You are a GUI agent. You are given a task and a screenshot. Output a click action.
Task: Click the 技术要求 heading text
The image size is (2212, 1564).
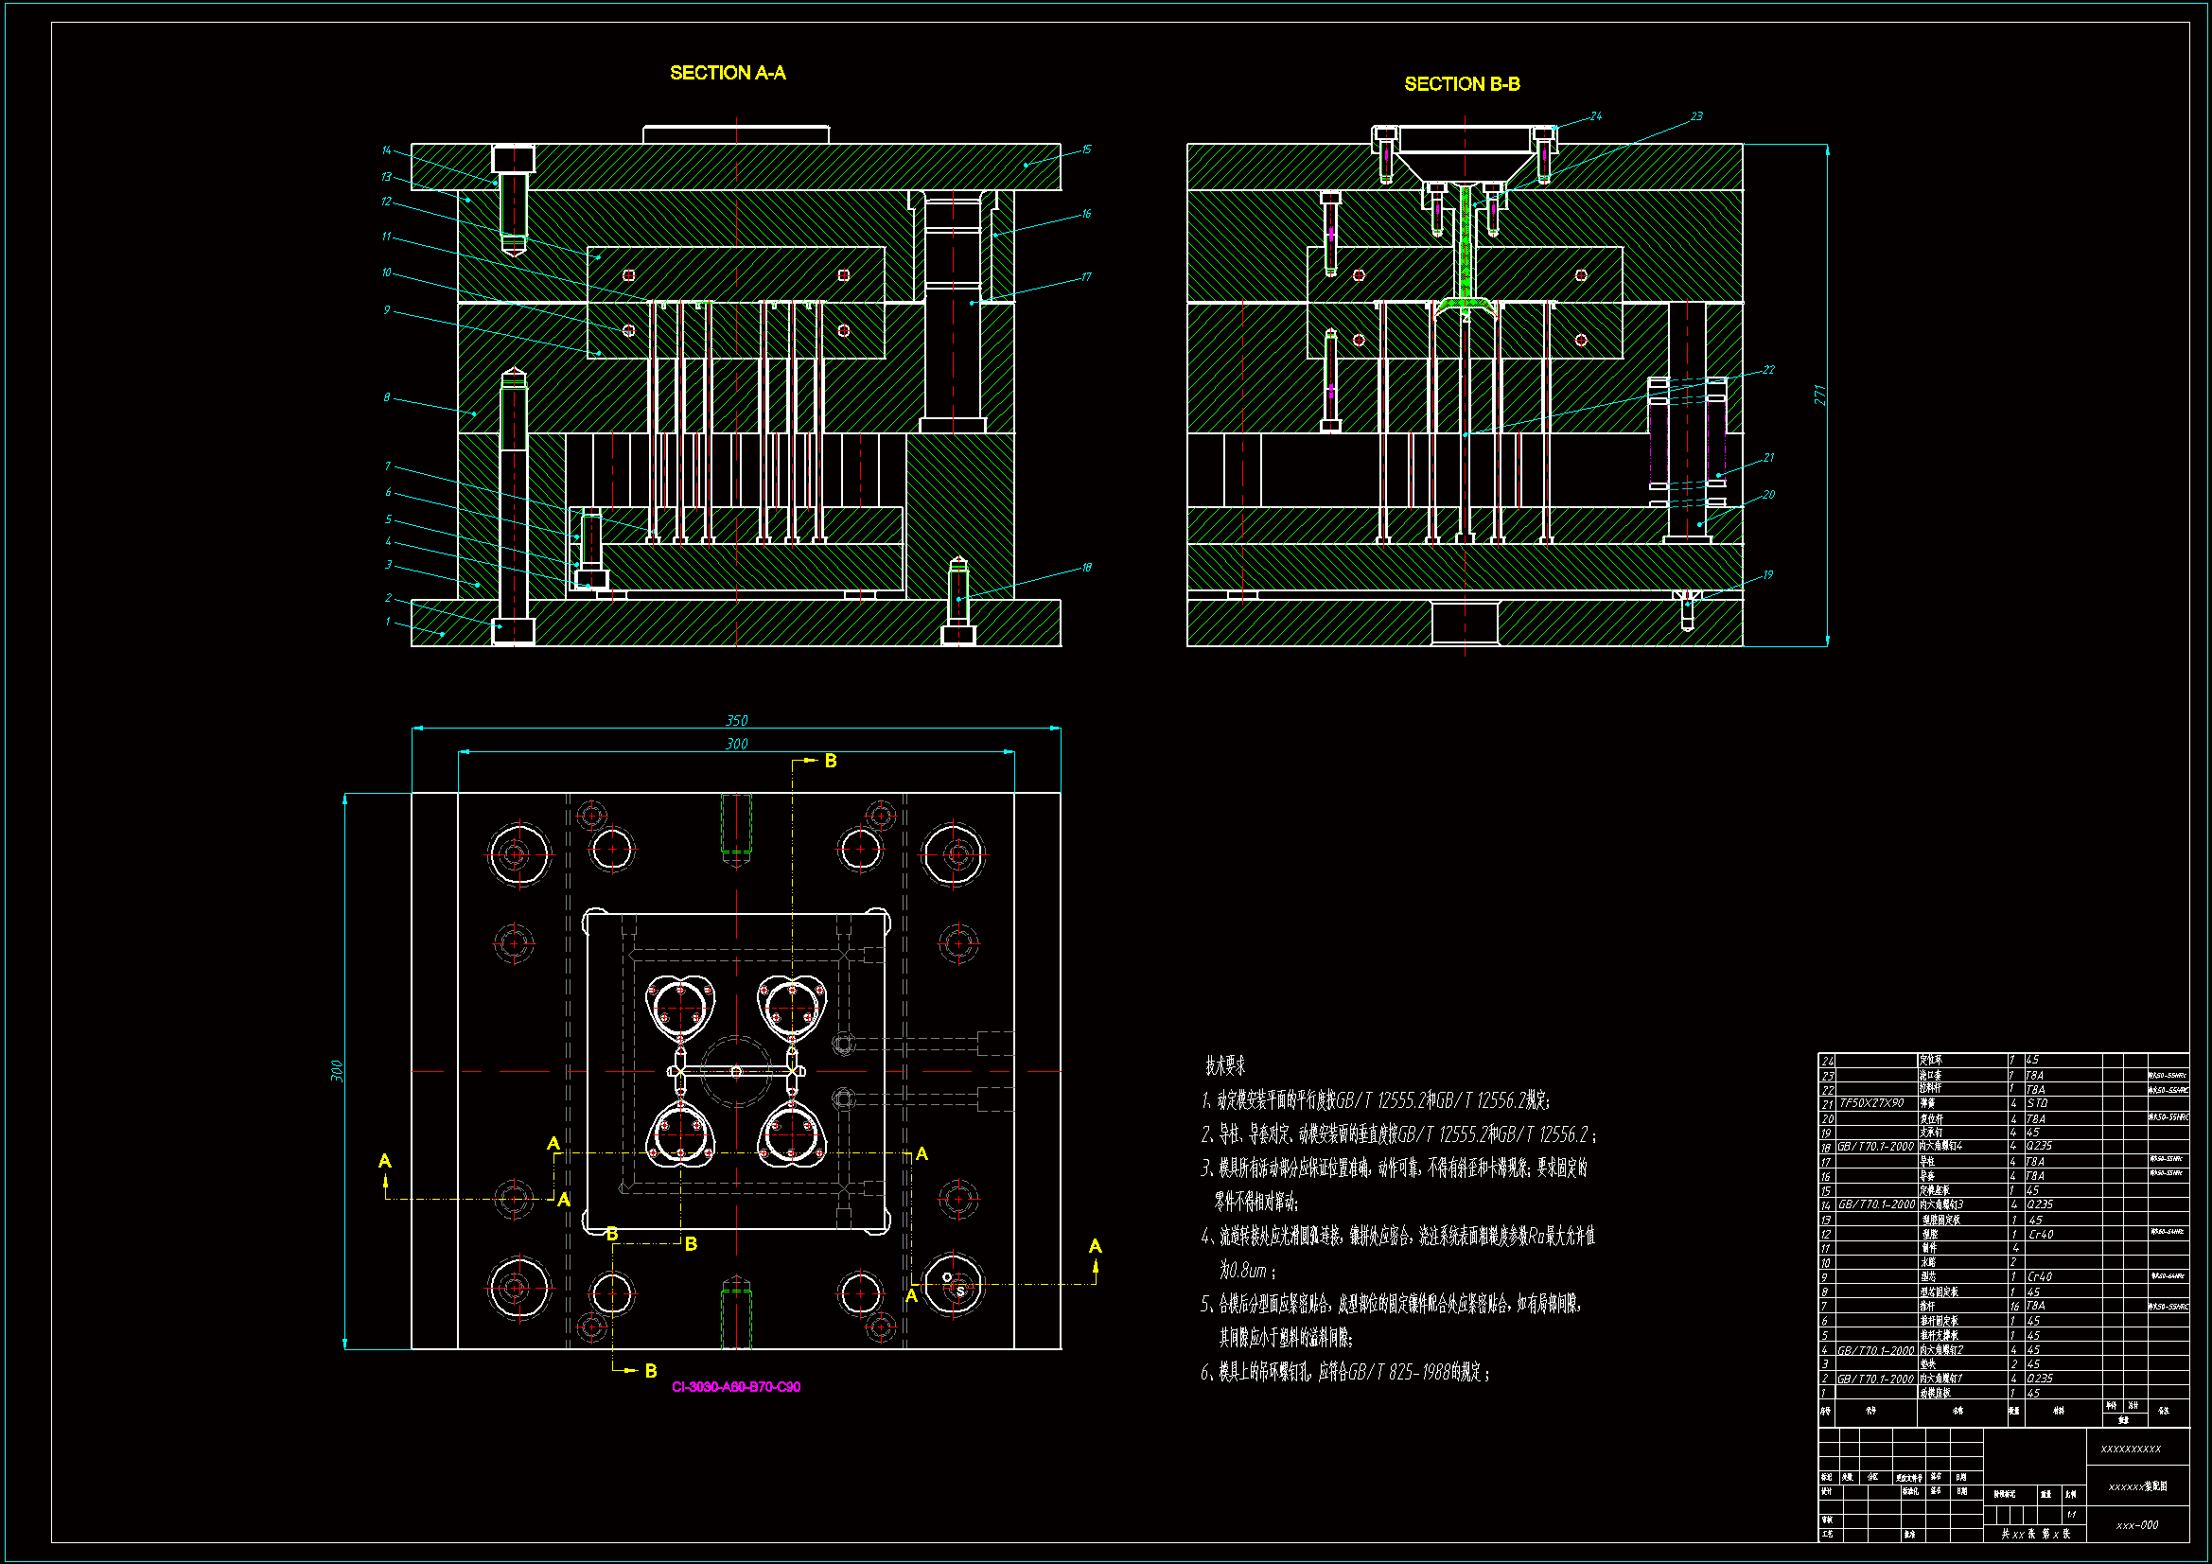coord(1224,1065)
